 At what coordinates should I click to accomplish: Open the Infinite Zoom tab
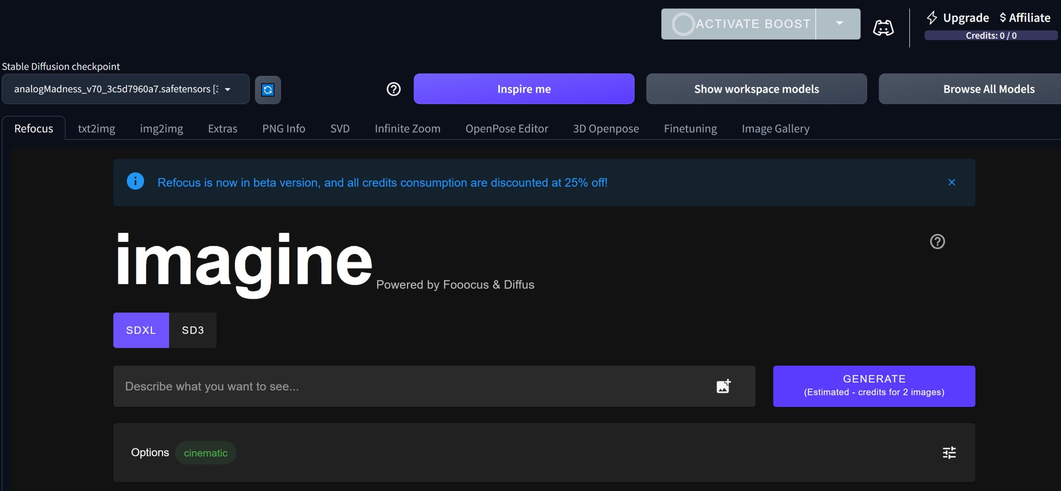coord(407,128)
